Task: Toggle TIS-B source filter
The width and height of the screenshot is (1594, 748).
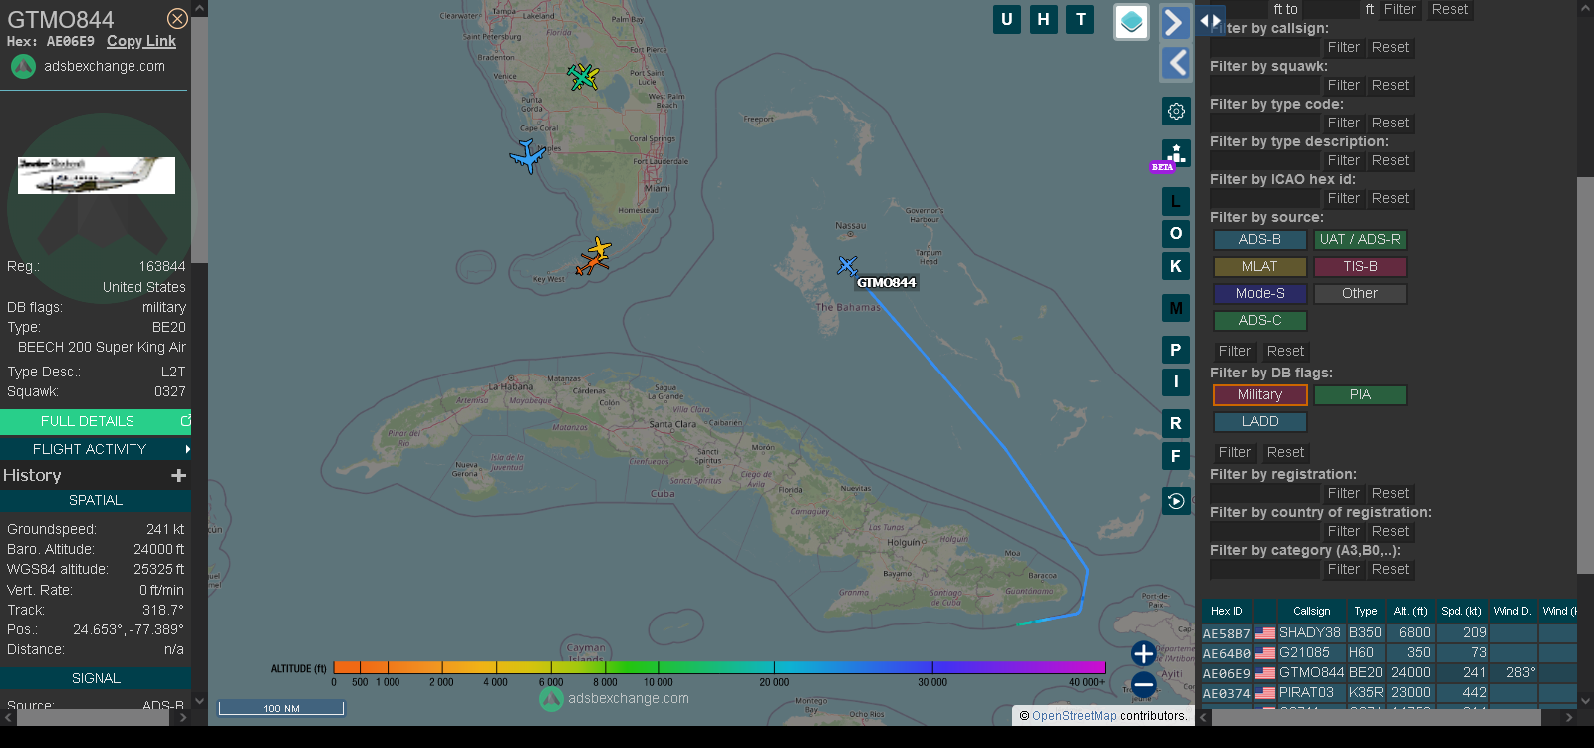Action: [x=1360, y=267]
